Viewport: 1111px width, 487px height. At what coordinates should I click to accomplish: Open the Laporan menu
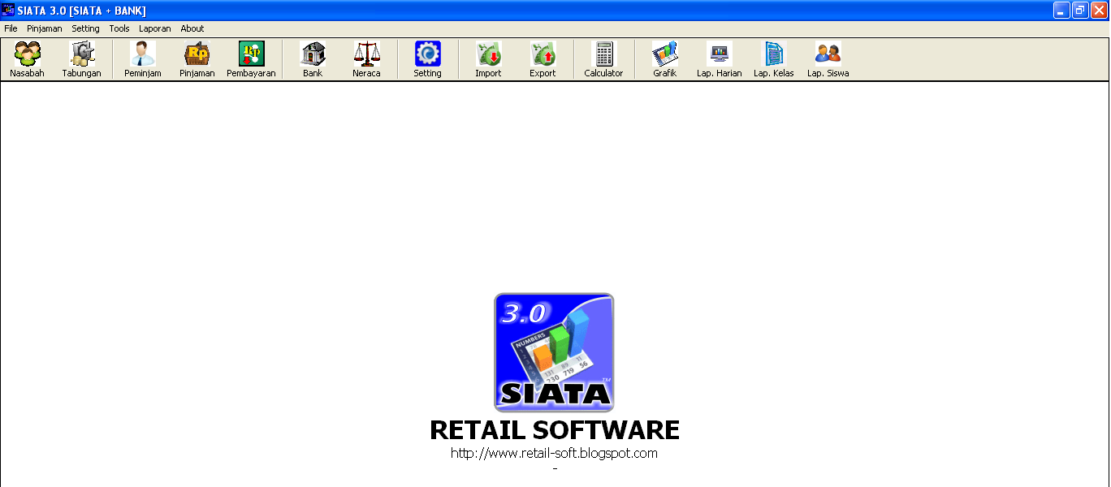point(154,28)
